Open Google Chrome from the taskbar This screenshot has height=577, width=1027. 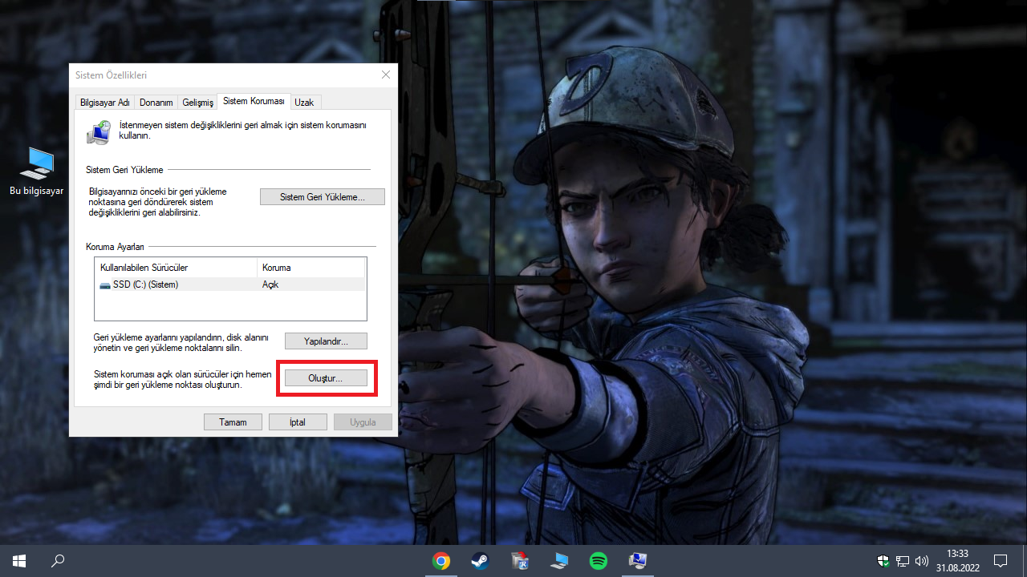[x=440, y=561]
